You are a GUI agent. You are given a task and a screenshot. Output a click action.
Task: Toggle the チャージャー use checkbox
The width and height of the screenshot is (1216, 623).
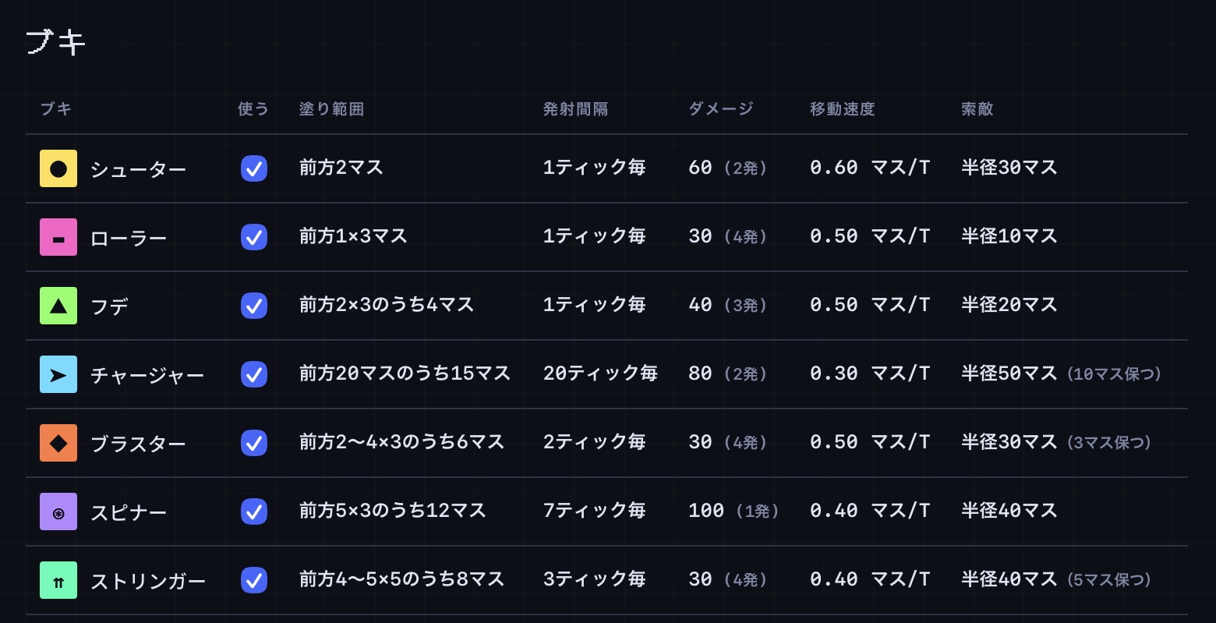pyautogui.click(x=254, y=374)
